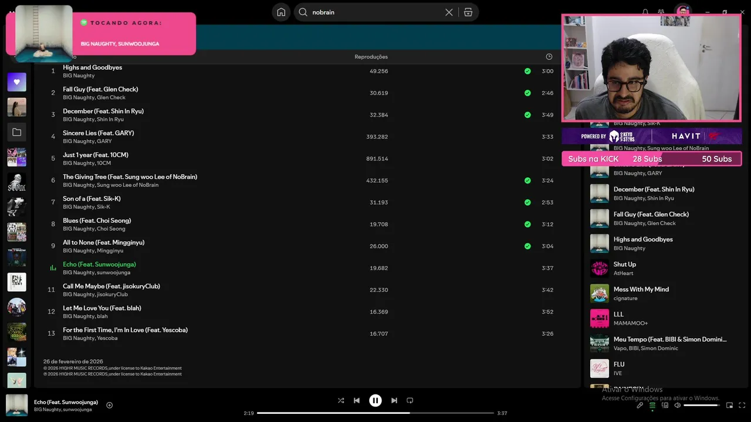Skip to the next track
Image resolution: width=751 pixels, height=422 pixels.
pyautogui.click(x=394, y=400)
